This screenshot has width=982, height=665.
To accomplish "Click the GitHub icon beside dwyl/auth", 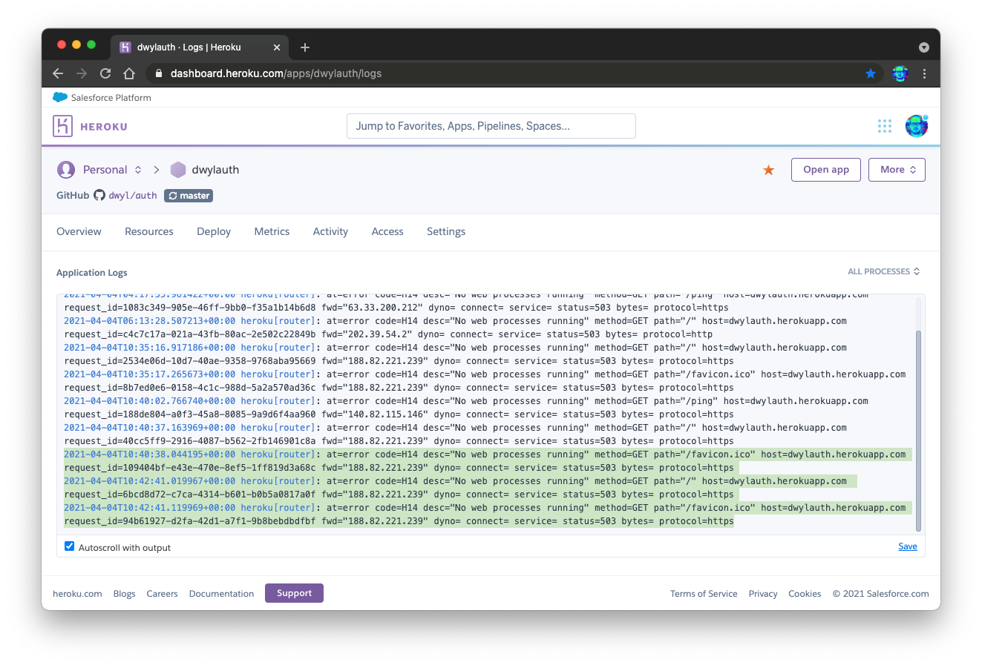I will point(99,195).
